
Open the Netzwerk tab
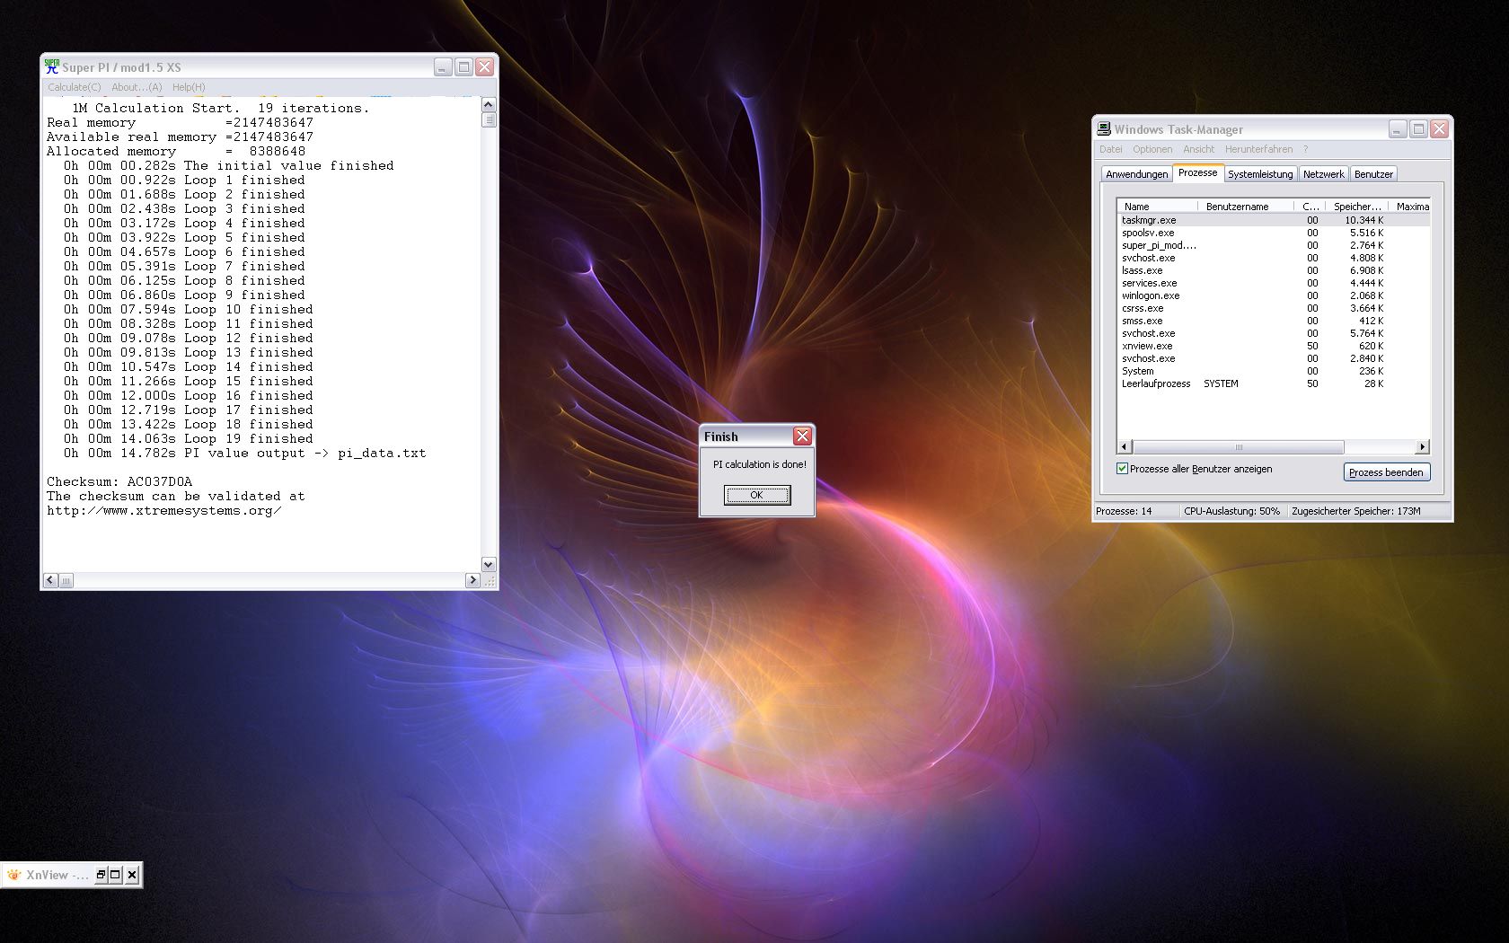point(1324,174)
